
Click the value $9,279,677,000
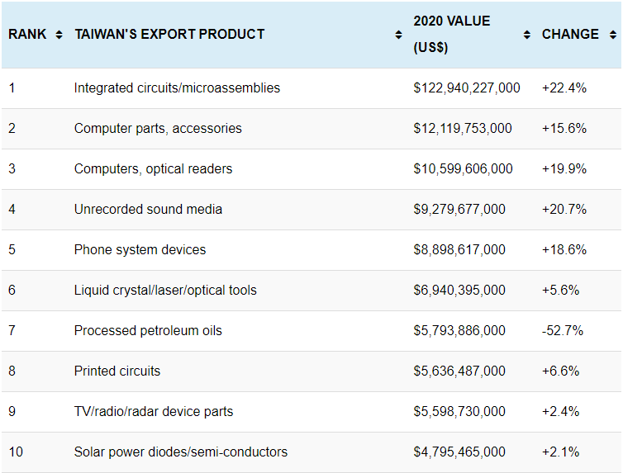click(459, 209)
